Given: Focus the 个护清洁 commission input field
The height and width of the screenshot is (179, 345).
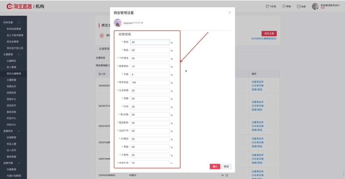Looking at the screenshot, I should 150,58.
